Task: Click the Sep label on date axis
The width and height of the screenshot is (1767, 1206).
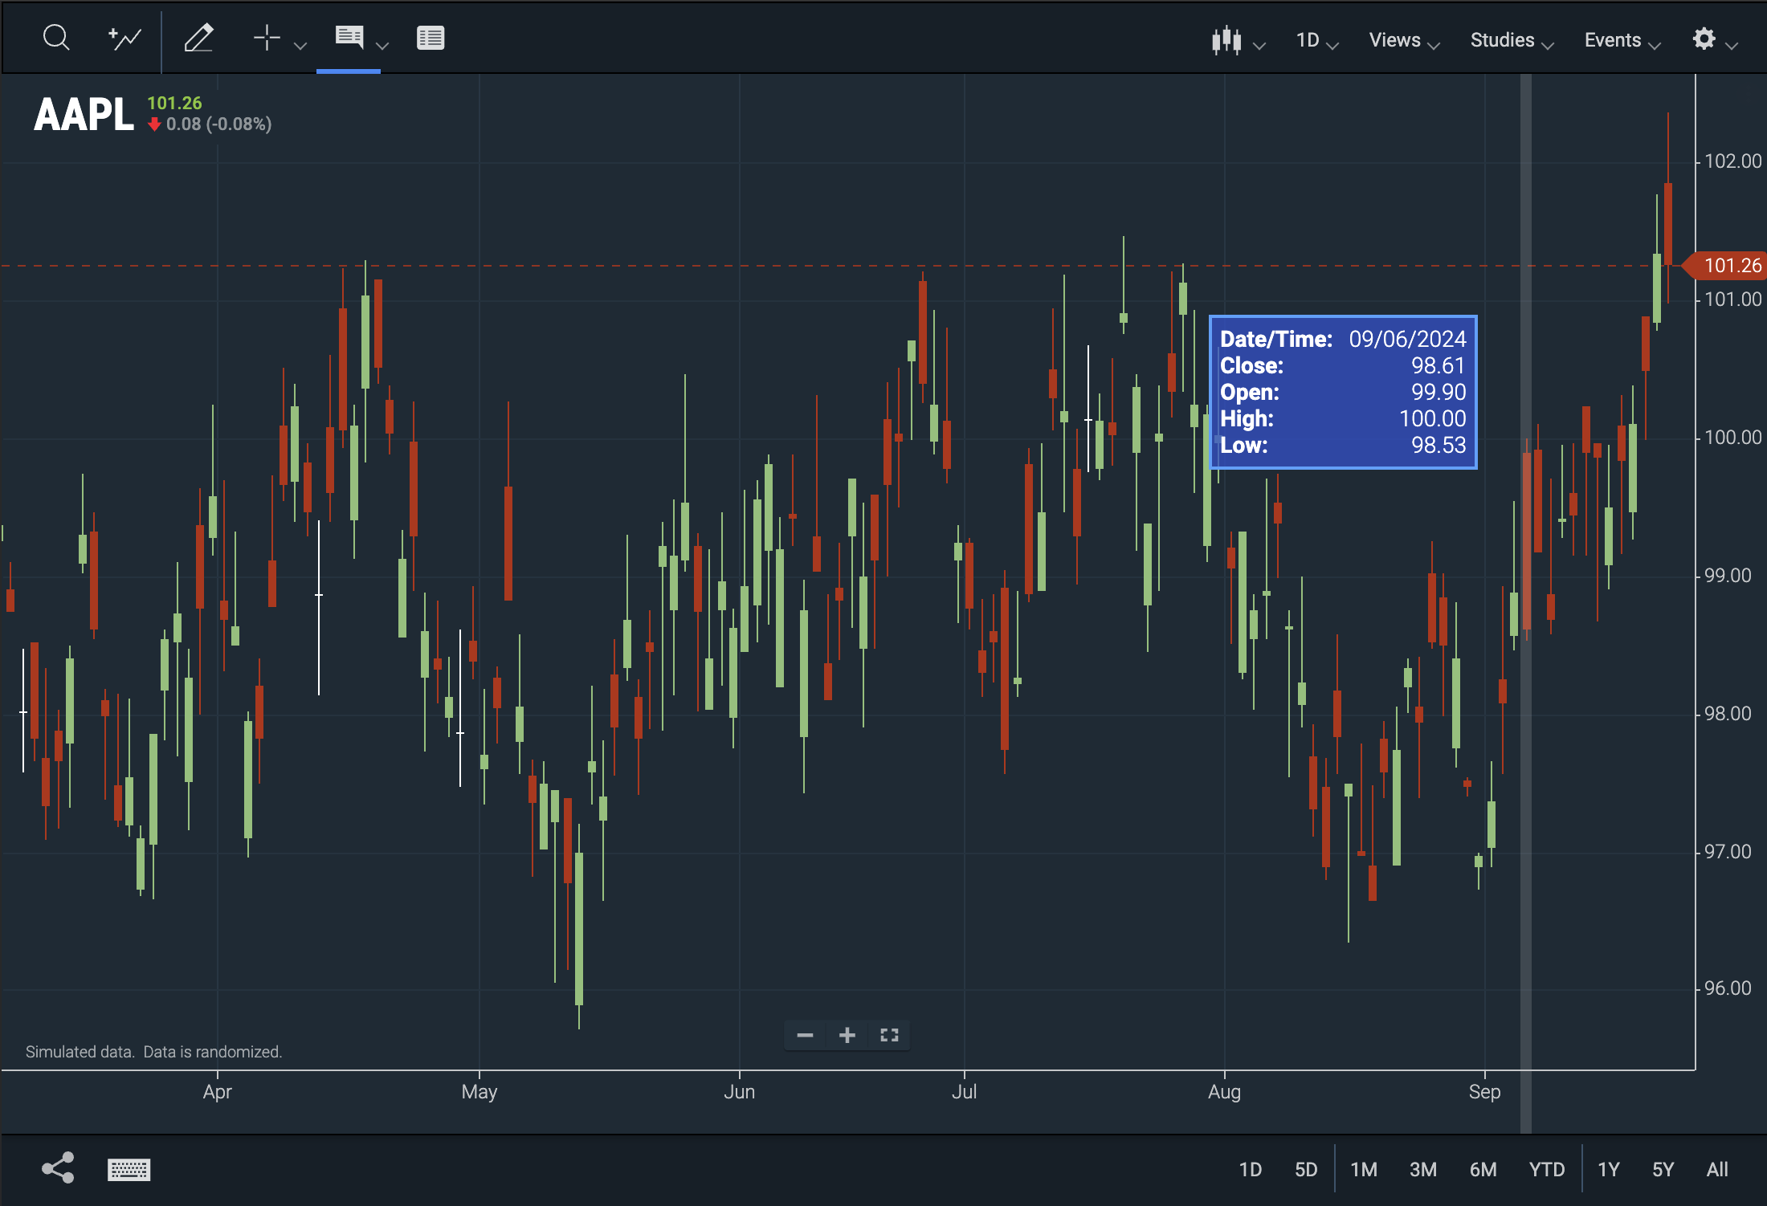Action: 1484,1092
